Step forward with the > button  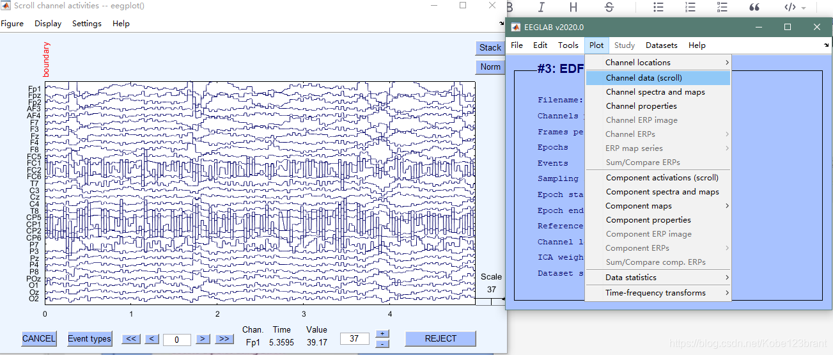pyautogui.click(x=202, y=339)
